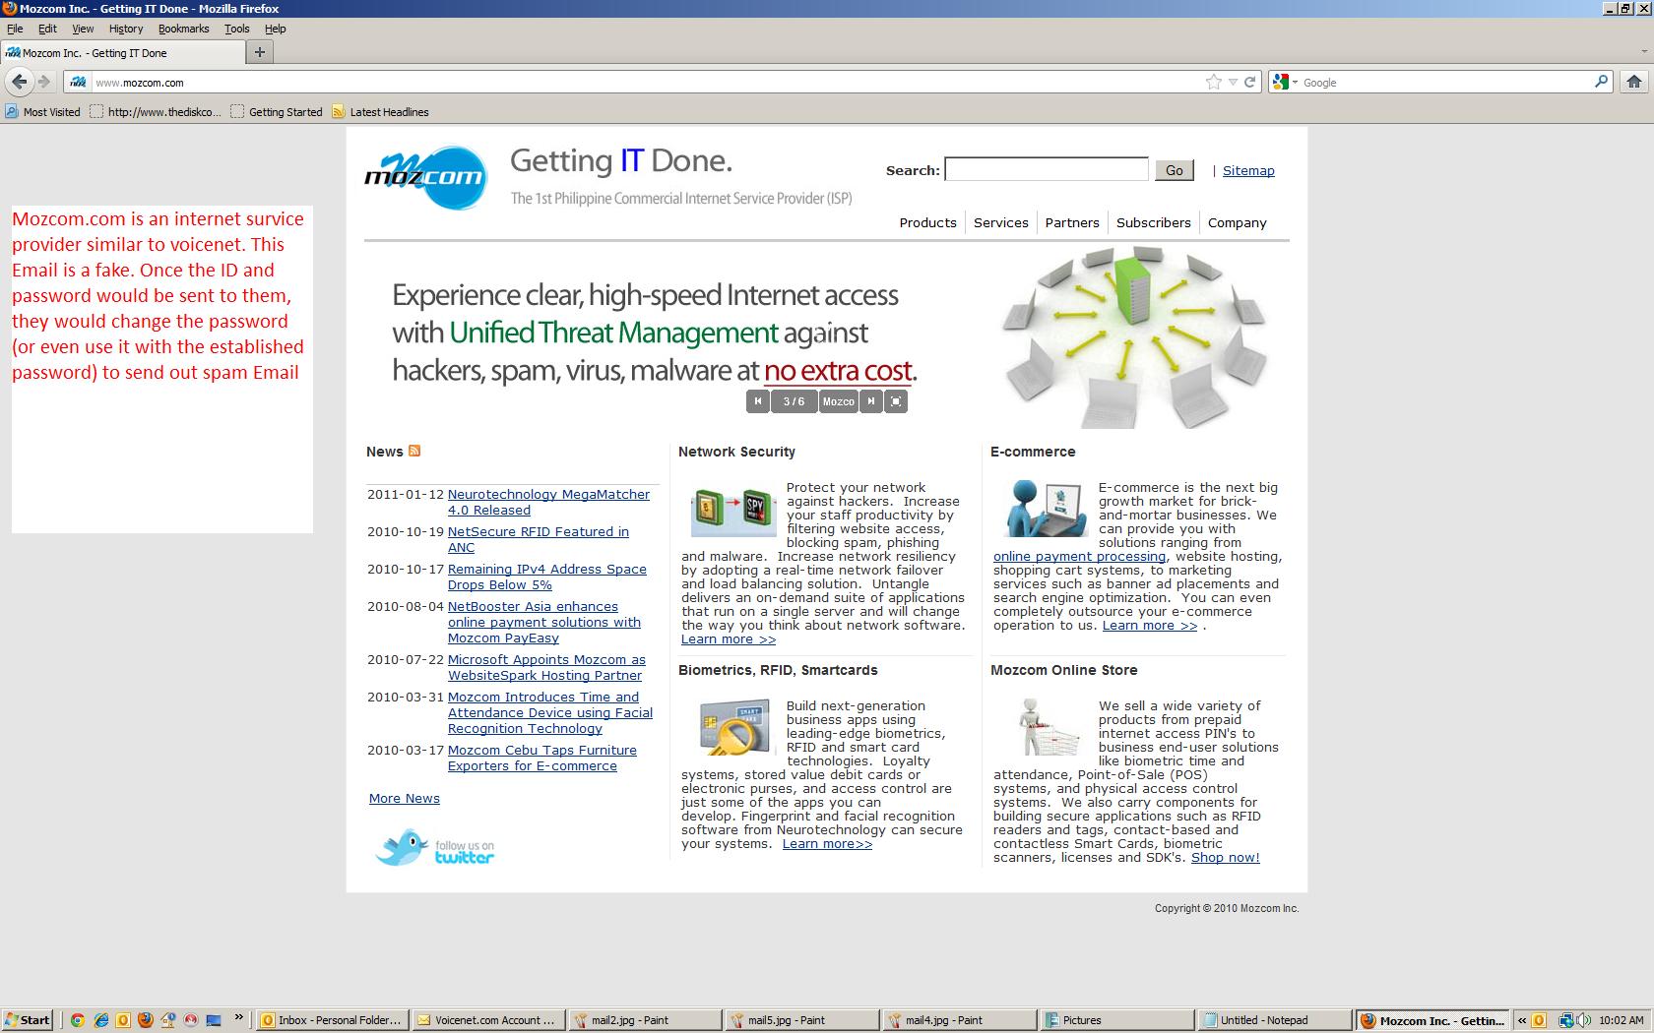This screenshot has width=1654, height=1033.
Task: Open the View menu
Action: pyautogui.click(x=83, y=29)
